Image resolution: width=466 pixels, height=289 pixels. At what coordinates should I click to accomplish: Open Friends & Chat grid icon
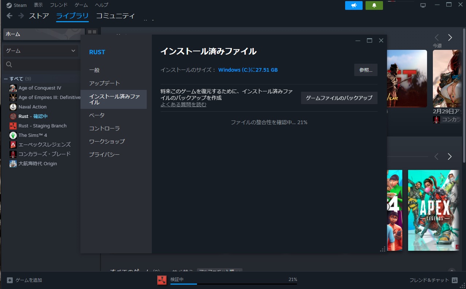[x=454, y=280]
